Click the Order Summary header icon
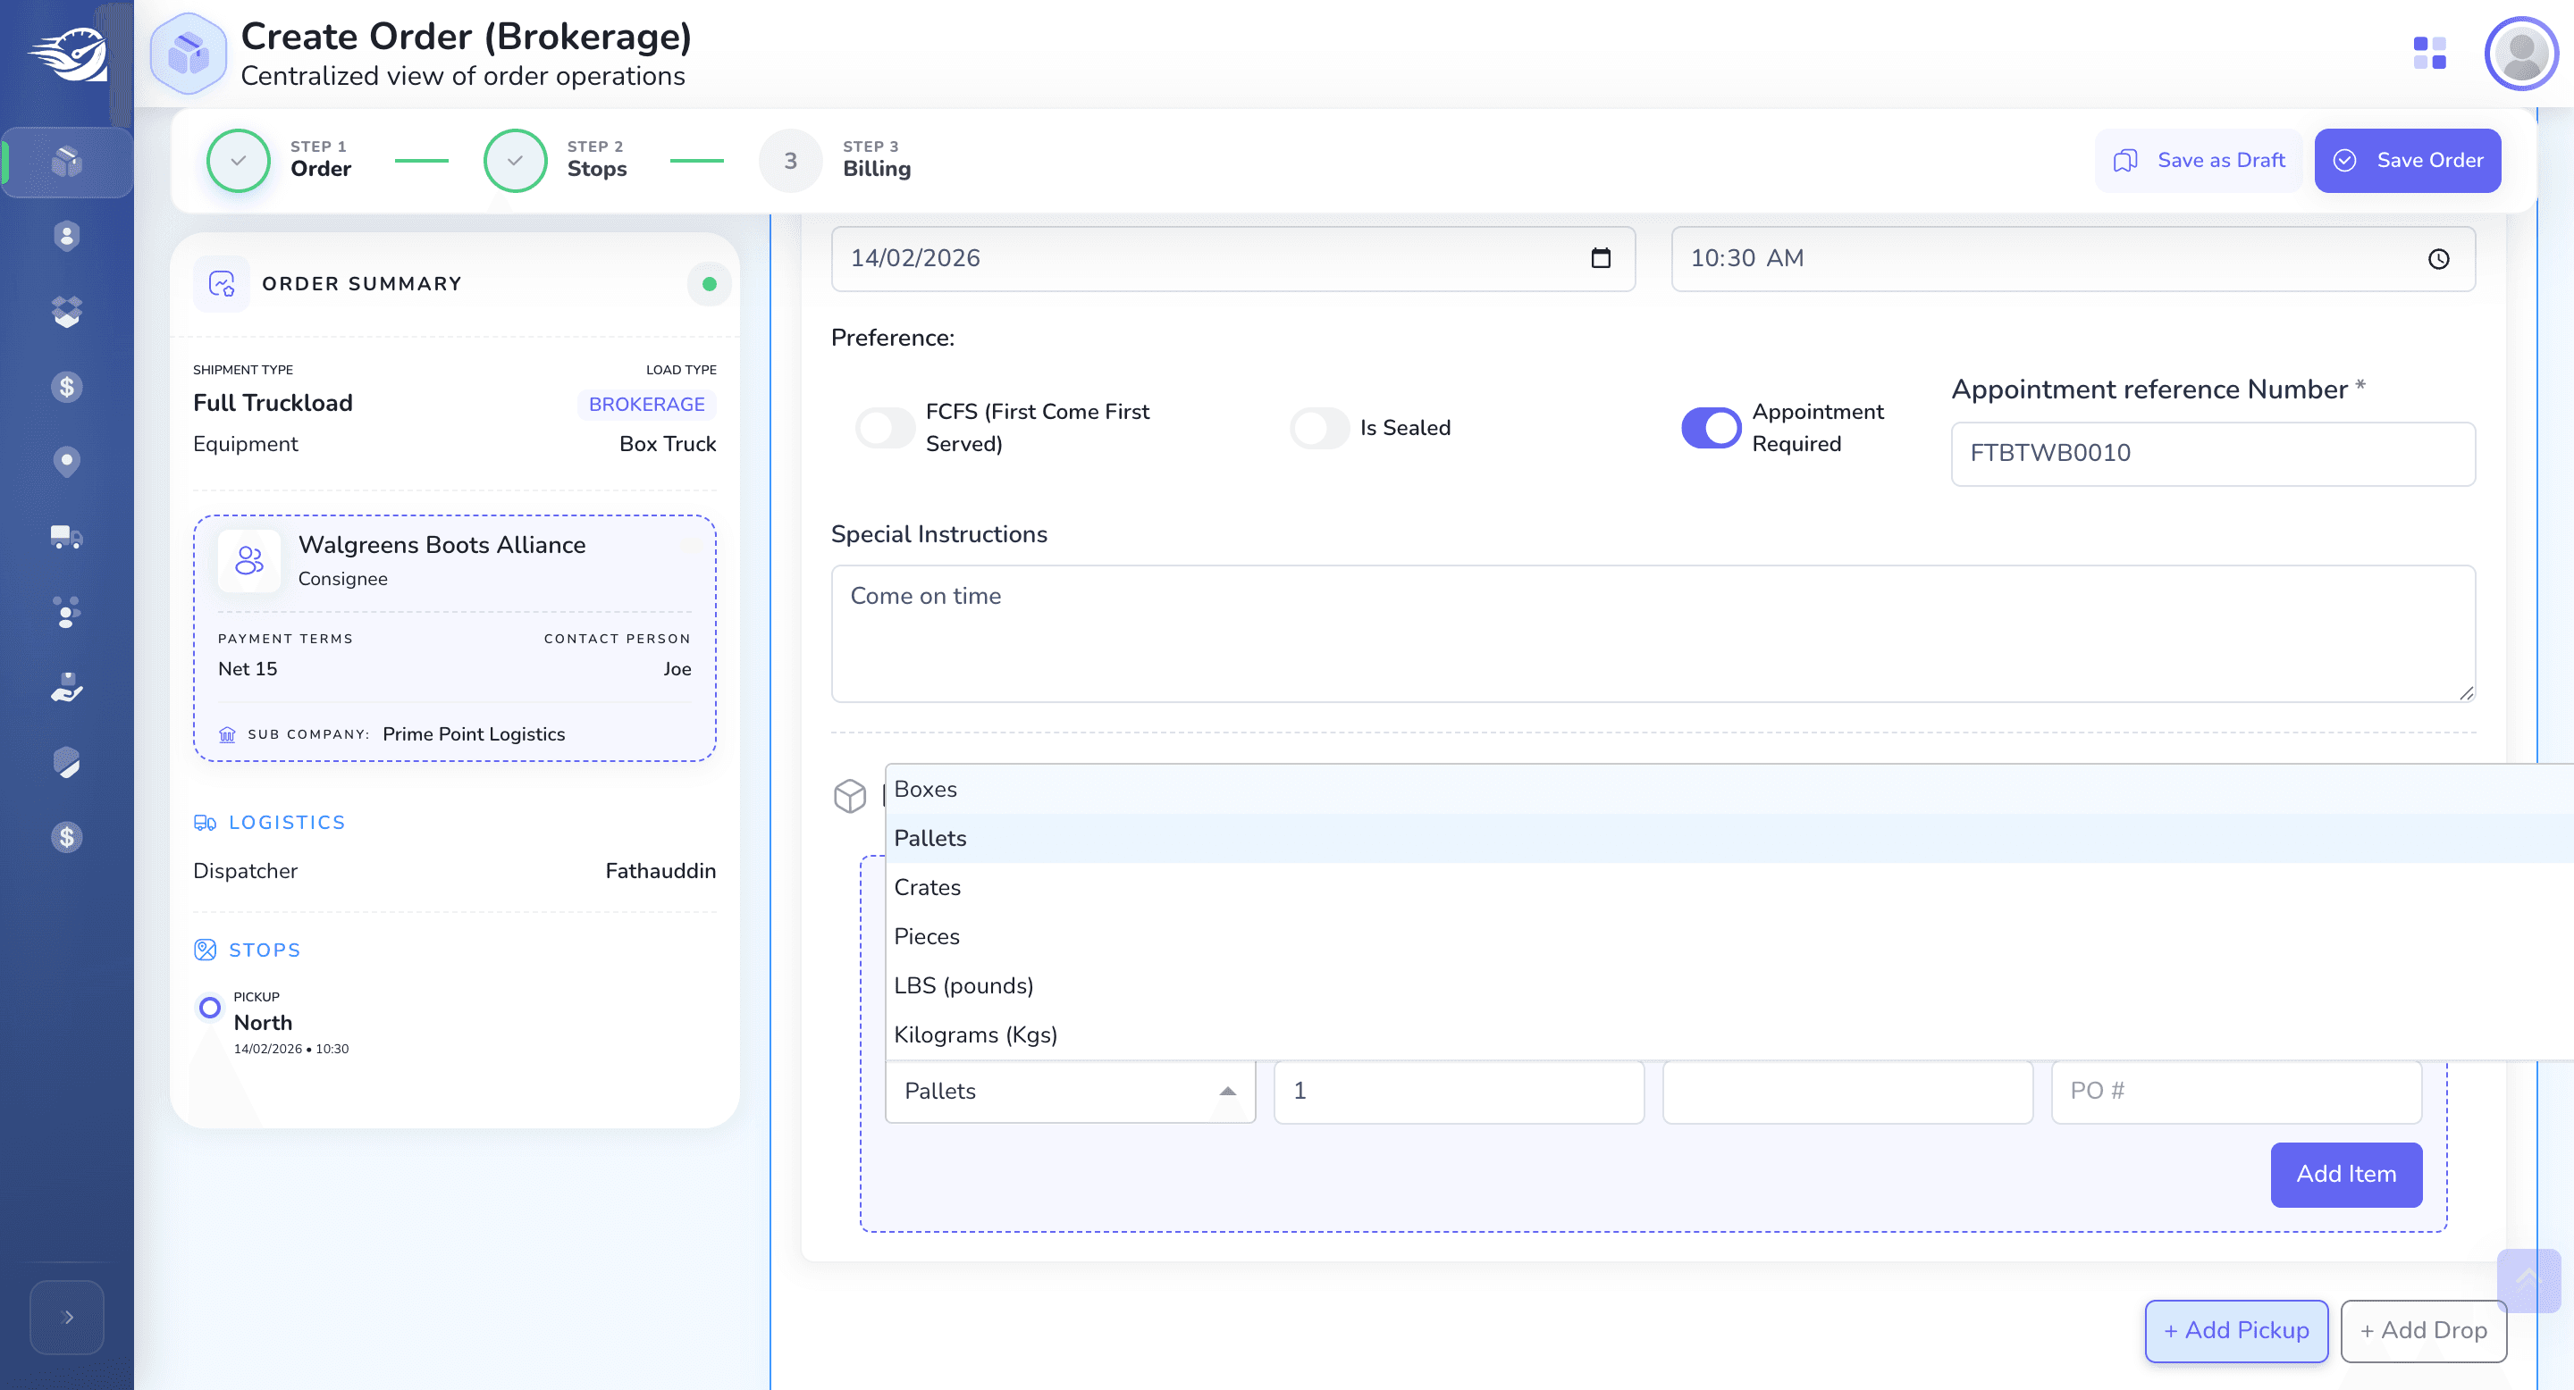Screen dimensions: 2574x1390 pyautogui.click(x=222, y=283)
